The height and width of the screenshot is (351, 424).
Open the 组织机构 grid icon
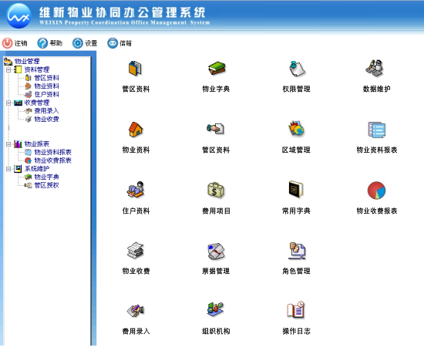pos(216,309)
